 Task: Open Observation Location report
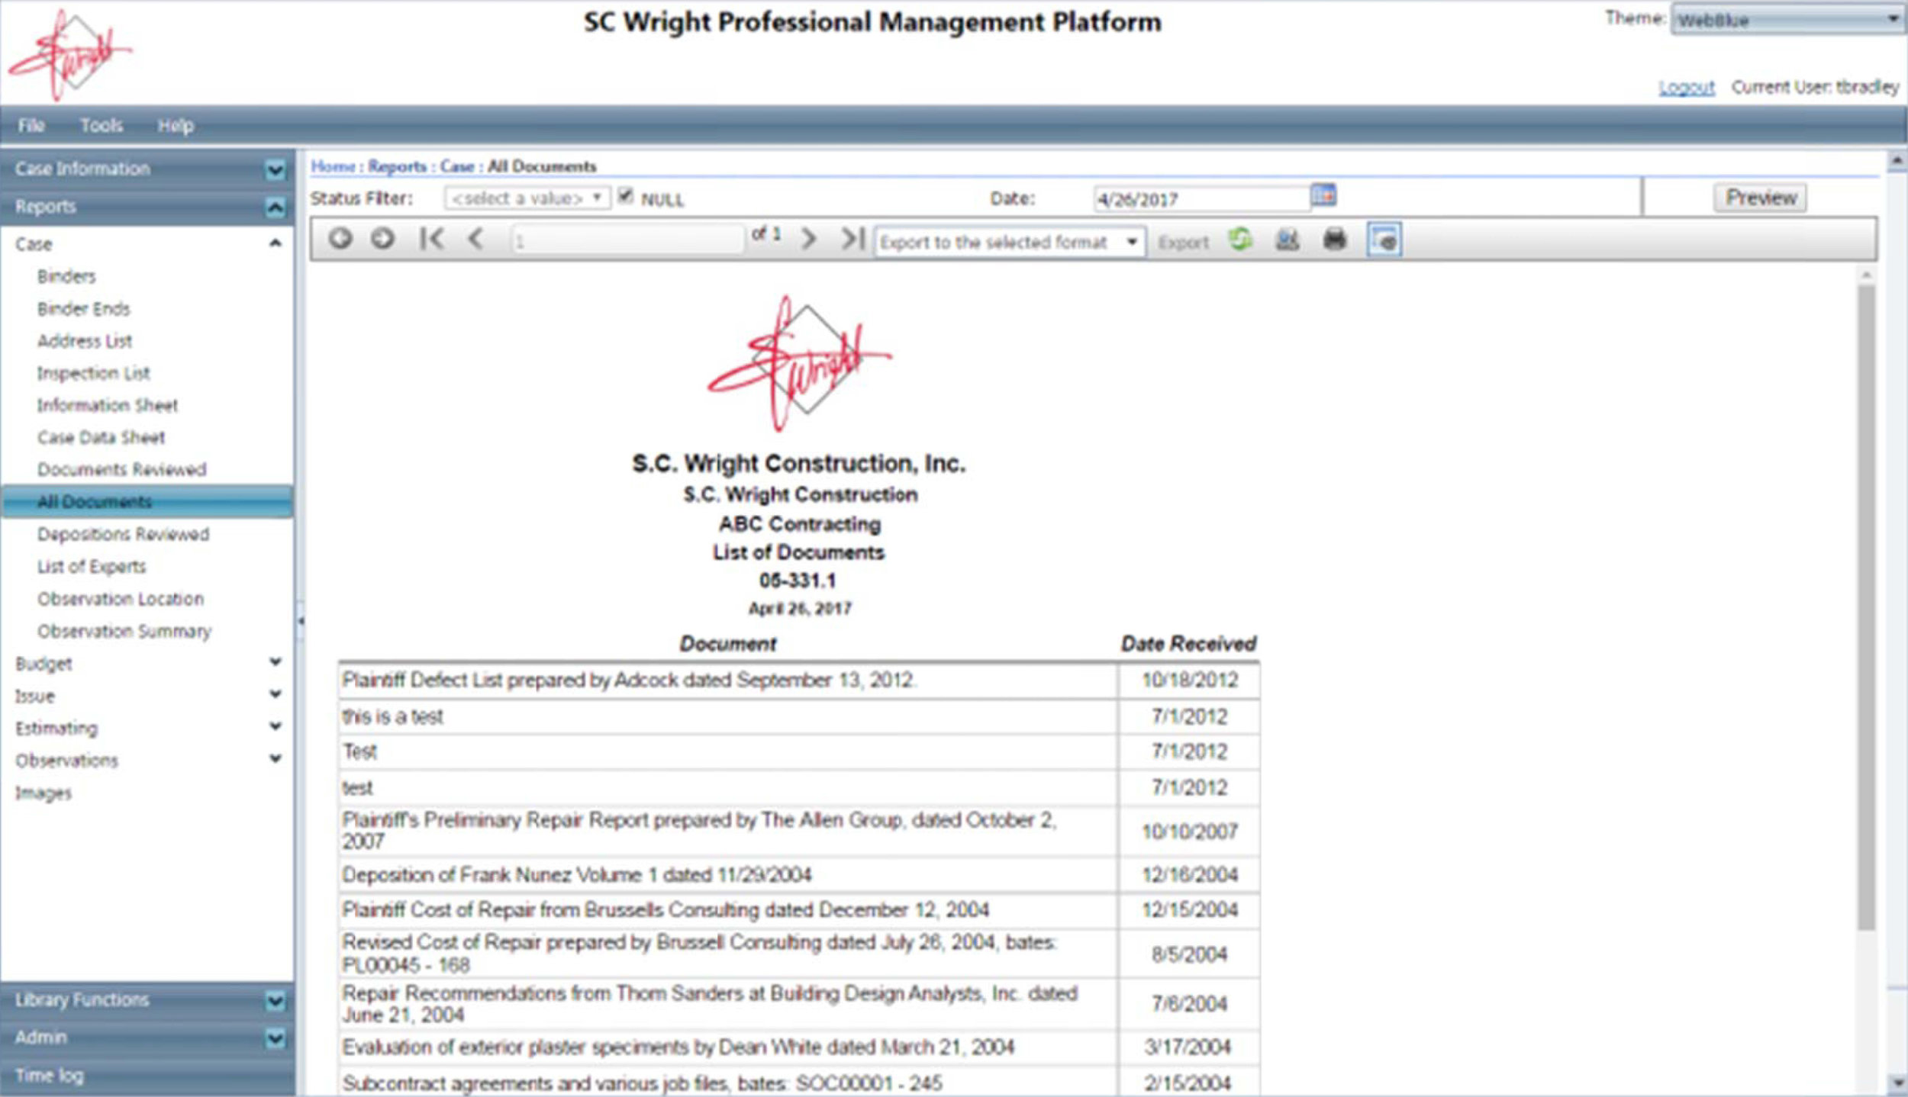click(121, 599)
